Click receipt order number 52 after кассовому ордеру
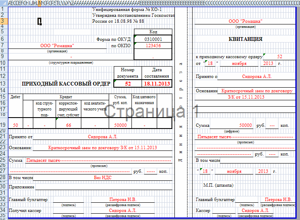 pos(279,56)
